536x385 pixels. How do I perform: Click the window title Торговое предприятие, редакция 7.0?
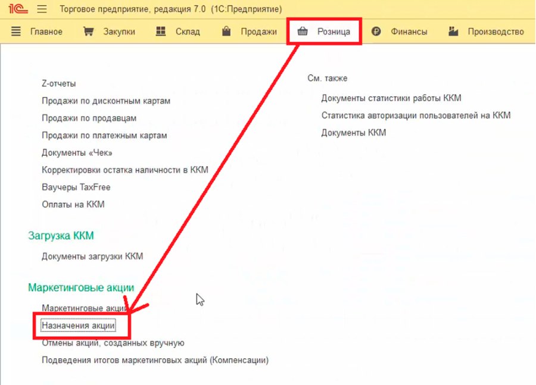pos(133,10)
